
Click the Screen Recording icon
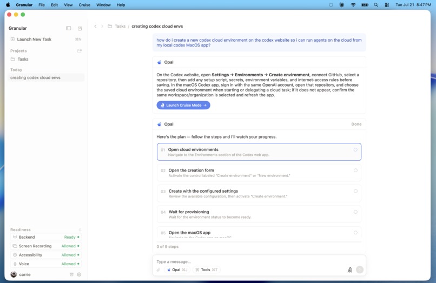pos(15,246)
